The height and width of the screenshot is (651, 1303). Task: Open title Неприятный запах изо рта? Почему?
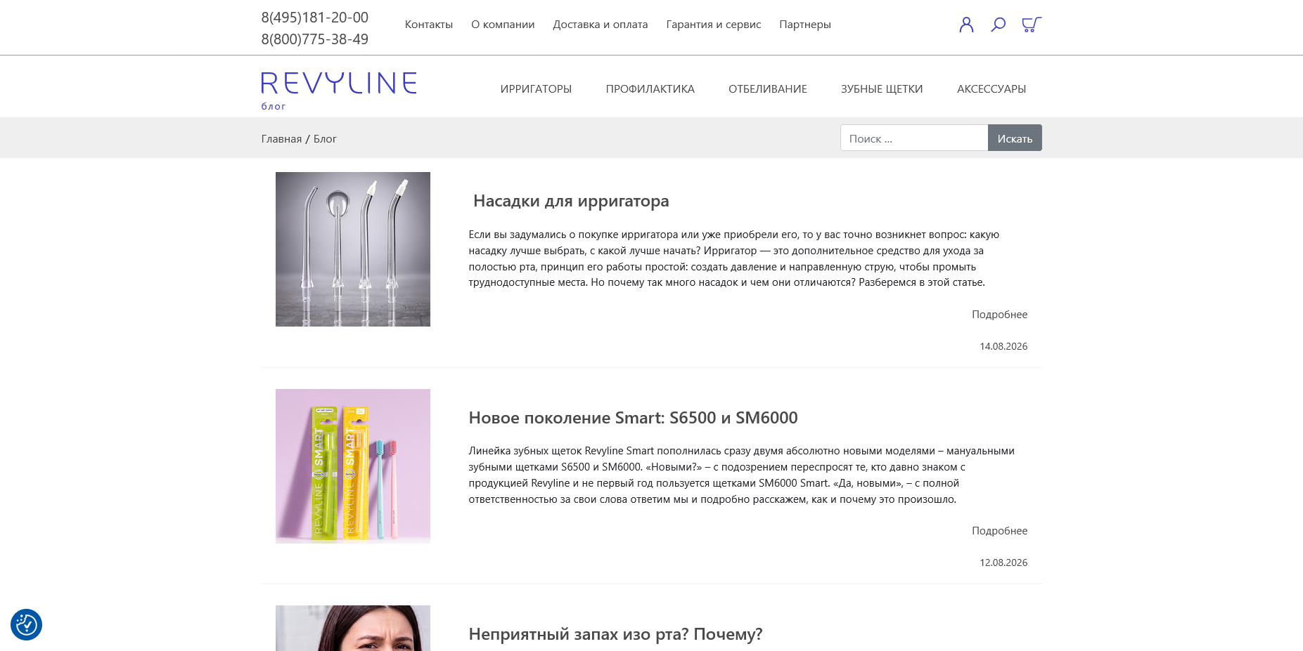(x=615, y=634)
